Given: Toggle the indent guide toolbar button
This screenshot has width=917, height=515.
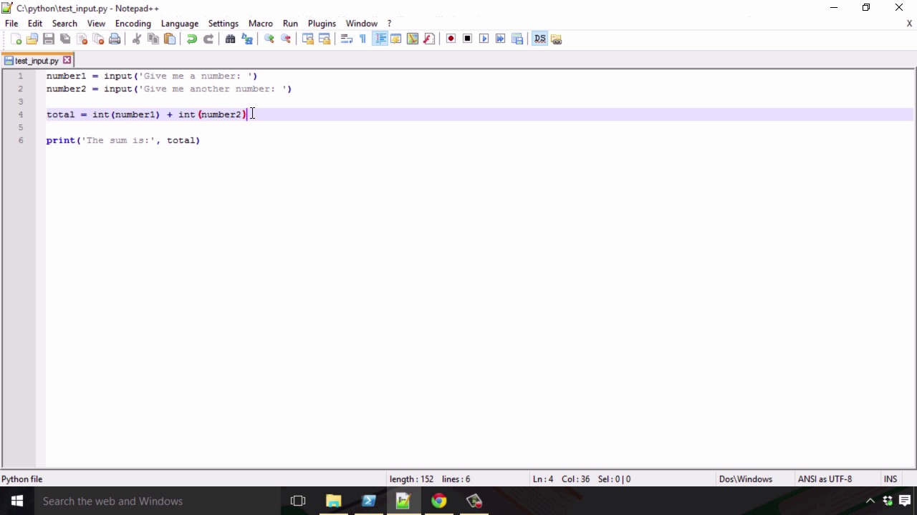Looking at the screenshot, I should [380, 39].
